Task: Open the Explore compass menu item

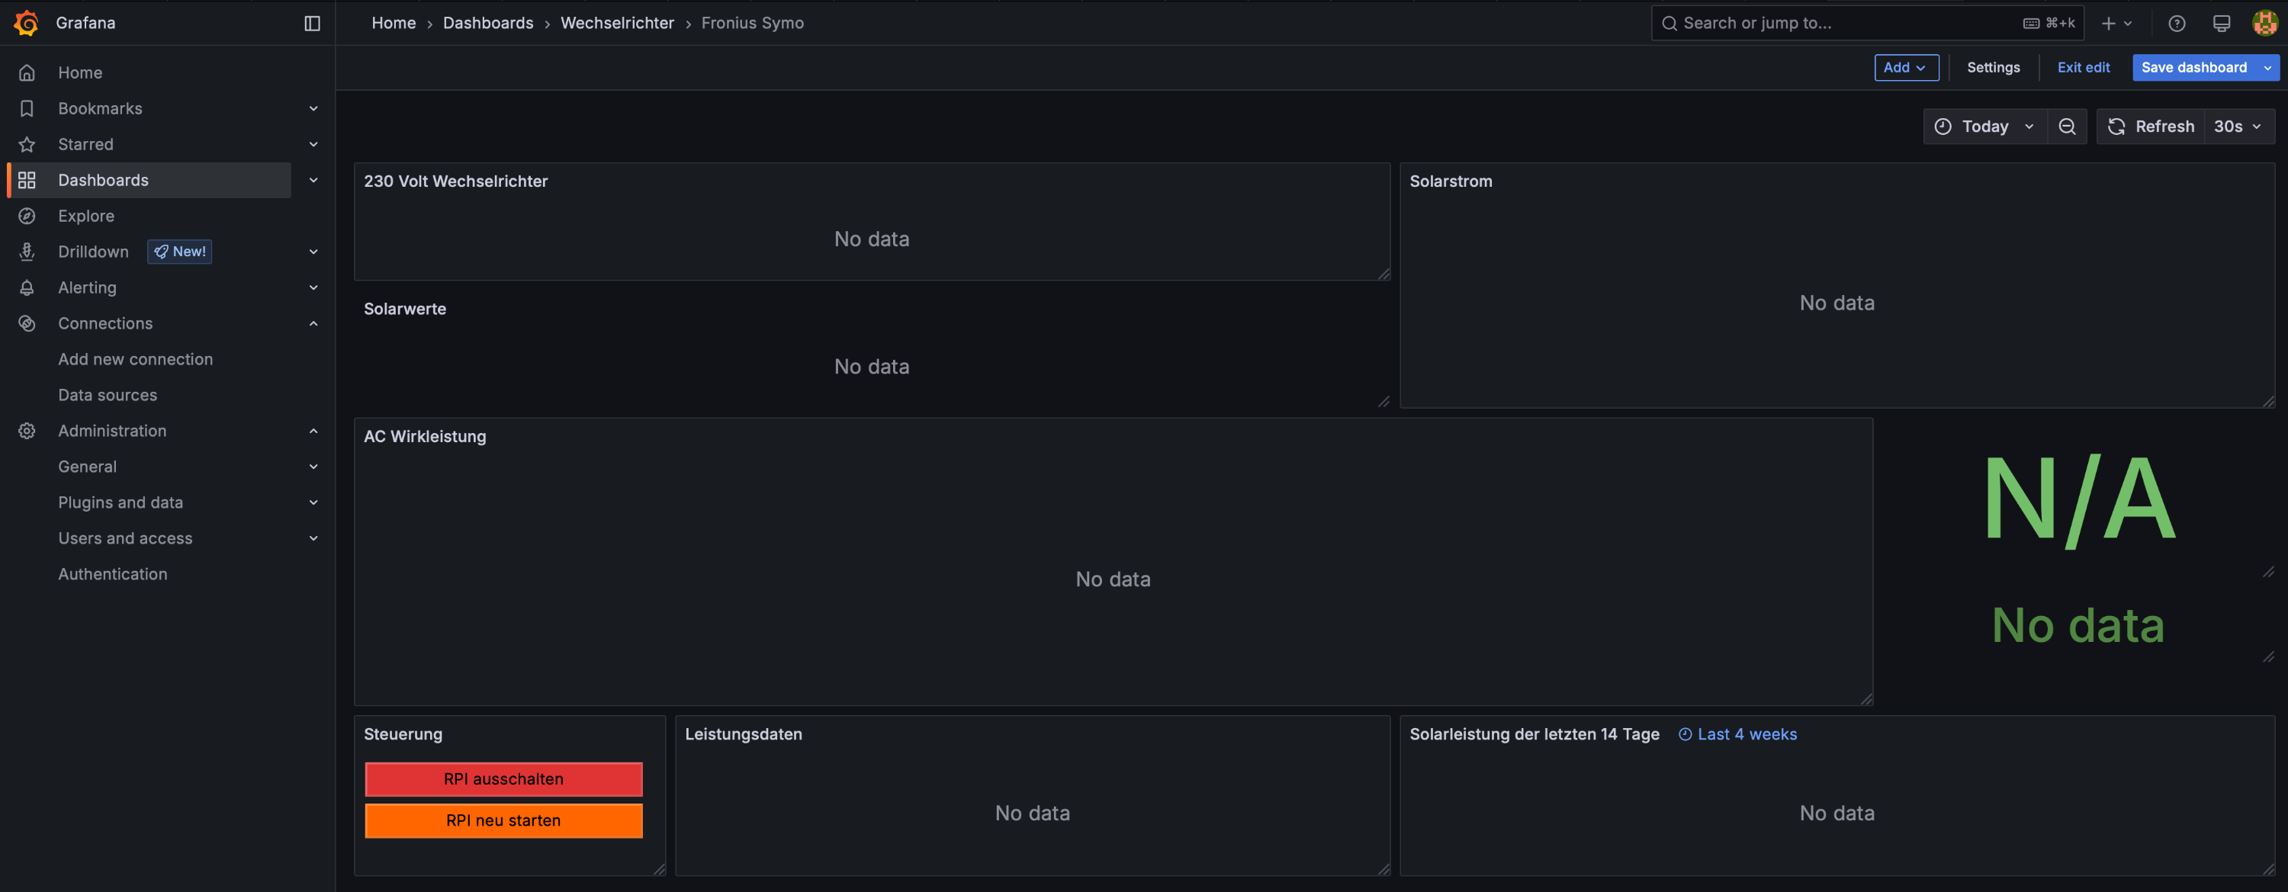Action: 86,216
